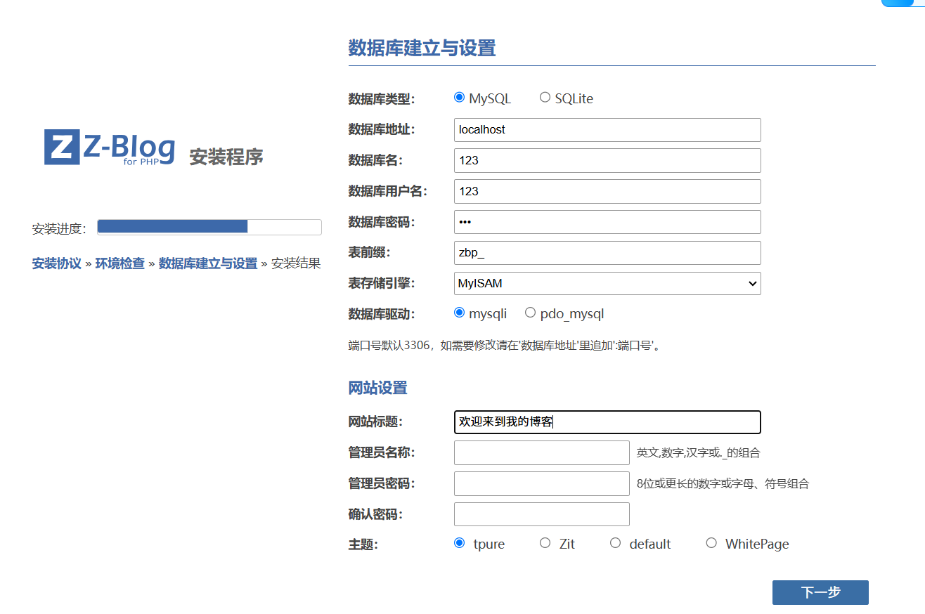Click the 表前缀 label
This screenshot has height=614, width=925.
click(369, 252)
